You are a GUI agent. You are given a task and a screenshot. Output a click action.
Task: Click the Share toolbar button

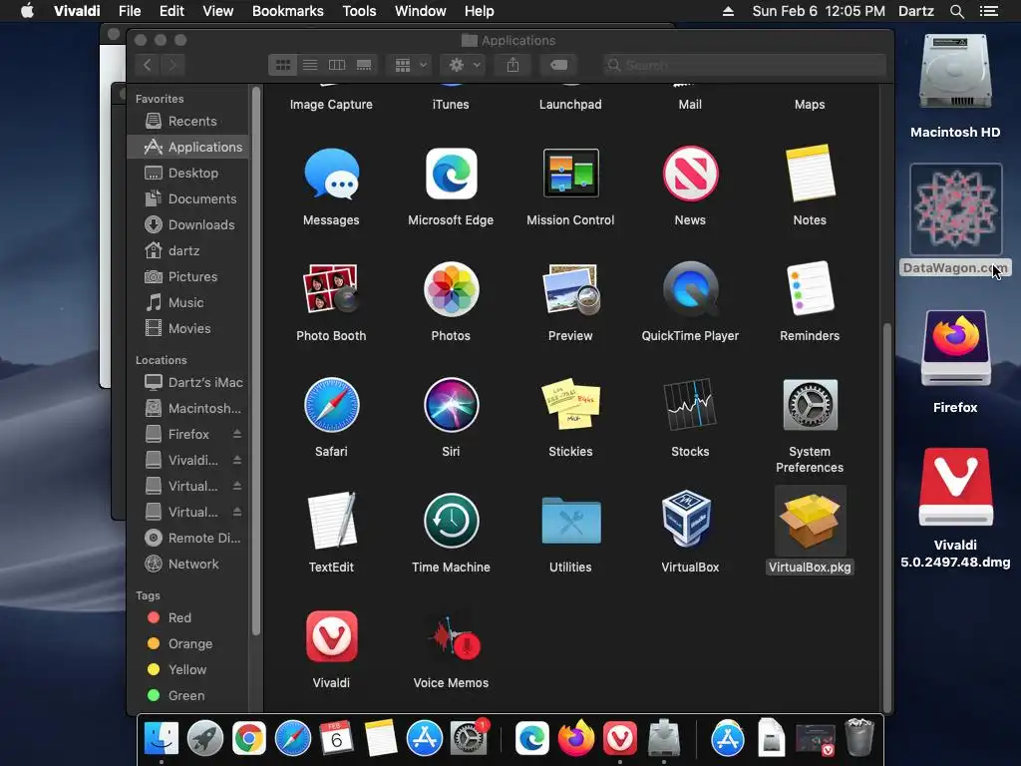(x=513, y=65)
